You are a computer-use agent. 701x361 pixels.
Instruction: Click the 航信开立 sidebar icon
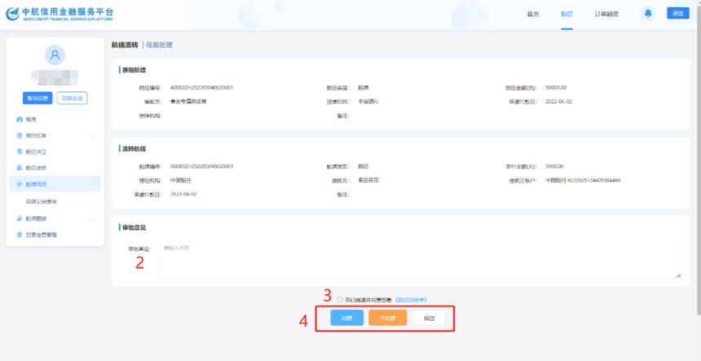(x=20, y=152)
